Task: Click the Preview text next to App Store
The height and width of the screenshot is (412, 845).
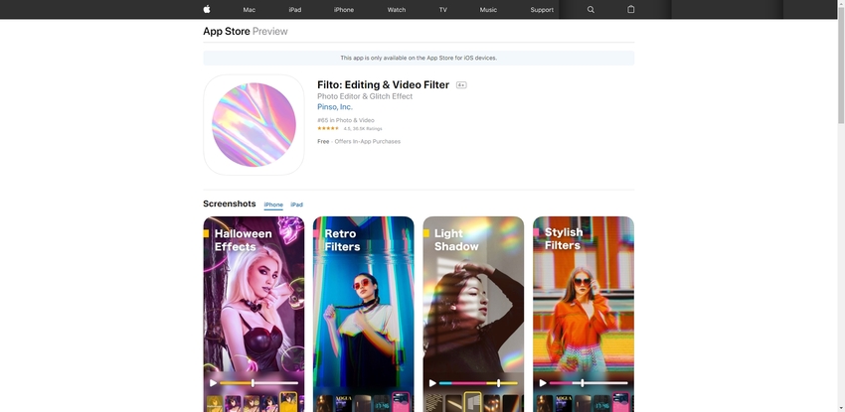Action: (270, 31)
